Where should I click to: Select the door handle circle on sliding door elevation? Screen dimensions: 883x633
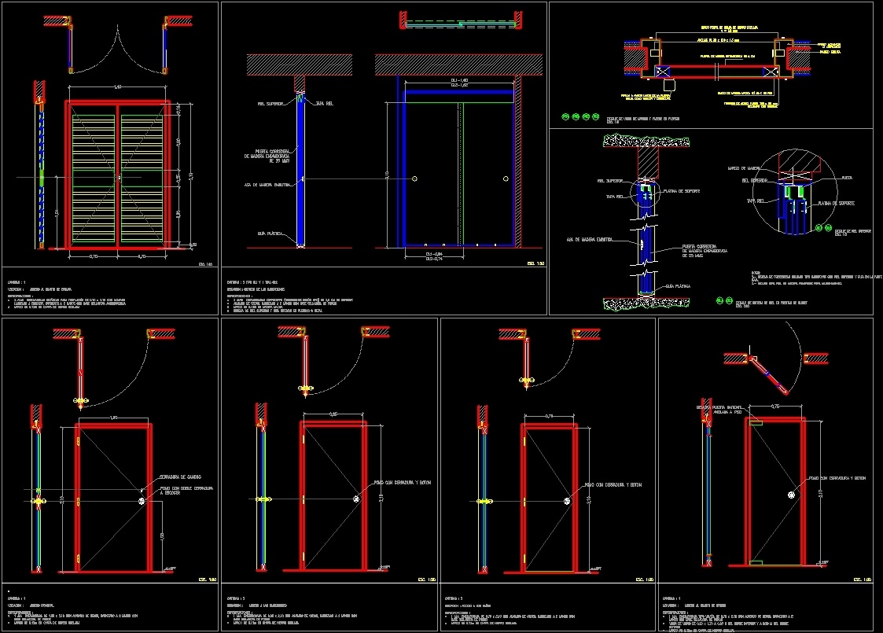pyautogui.click(x=414, y=178)
